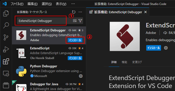Click large ExtendScript Debugger logo
The height and width of the screenshot is (91, 175).
(x=125, y=36)
